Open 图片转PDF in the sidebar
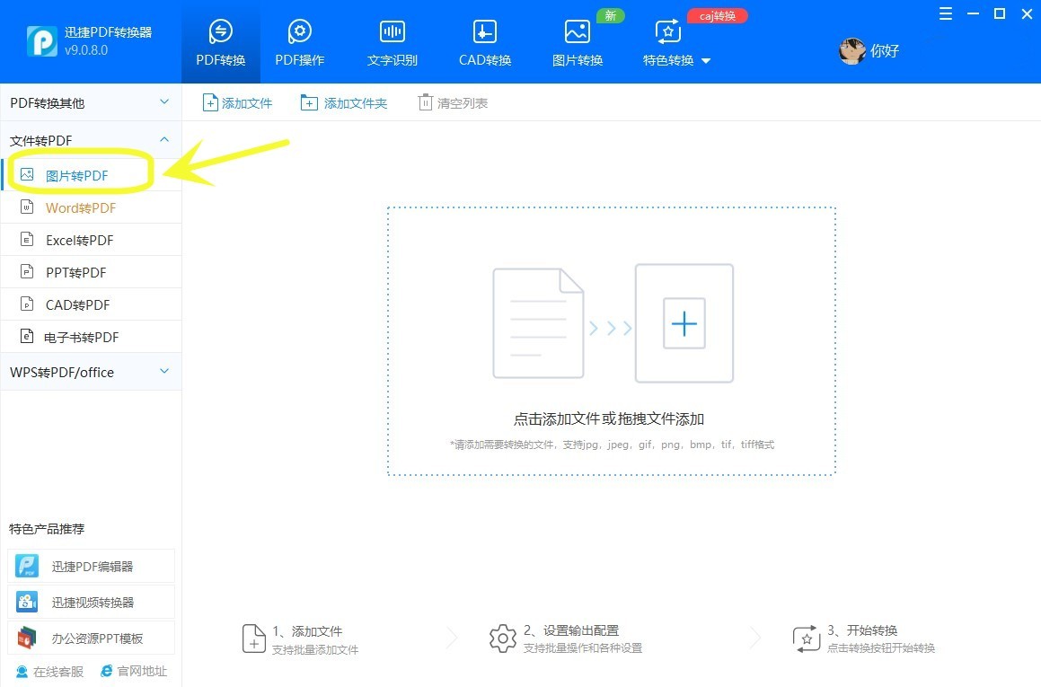Image resolution: width=1041 pixels, height=687 pixels. [79, 174]
